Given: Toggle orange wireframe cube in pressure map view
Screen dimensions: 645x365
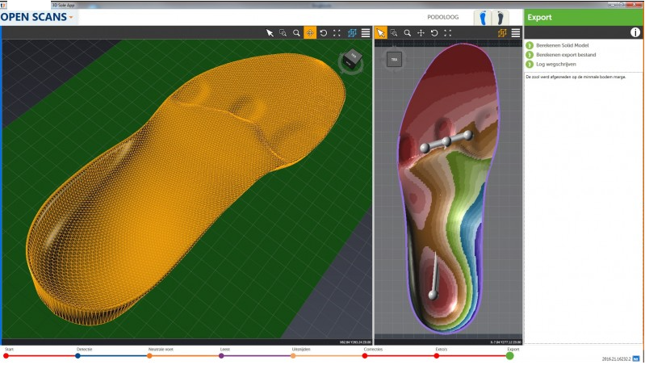Looking at the screenshot, I should pyautogui.click(x=502, y=33).
